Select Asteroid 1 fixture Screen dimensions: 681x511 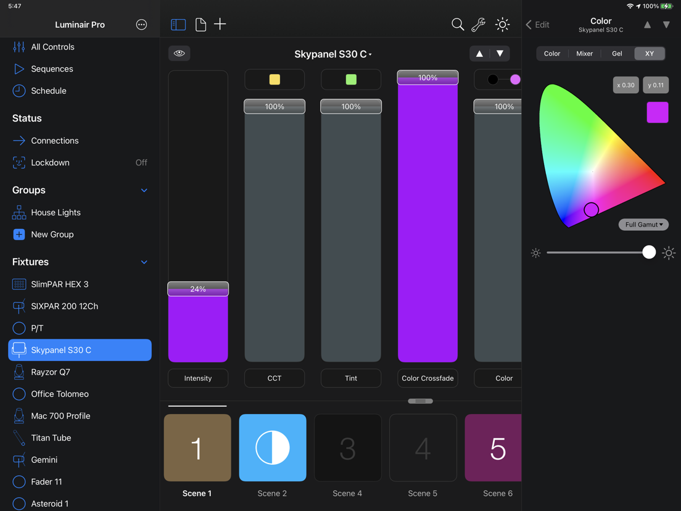point(80,503)
